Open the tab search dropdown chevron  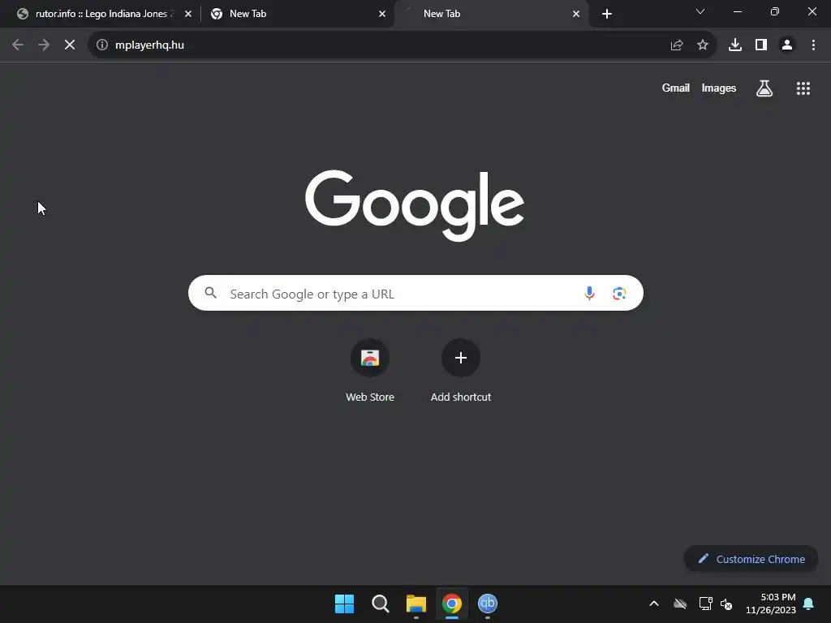coord(700,11)
